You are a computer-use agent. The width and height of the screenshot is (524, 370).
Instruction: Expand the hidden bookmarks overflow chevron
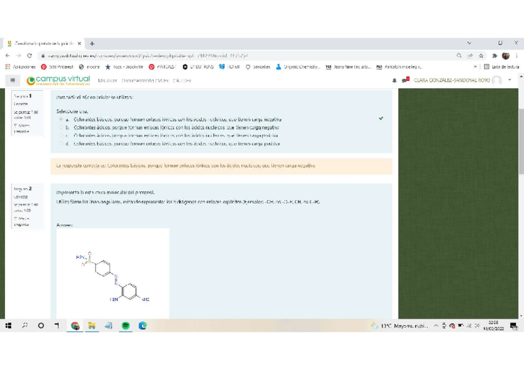pos(476,67)
